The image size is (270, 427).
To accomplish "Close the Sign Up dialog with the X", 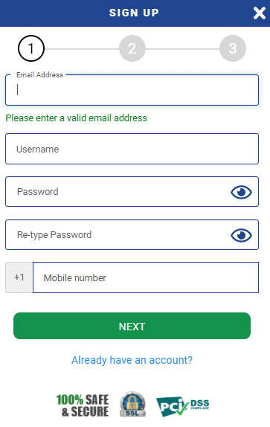I will [x=260, y=13].
